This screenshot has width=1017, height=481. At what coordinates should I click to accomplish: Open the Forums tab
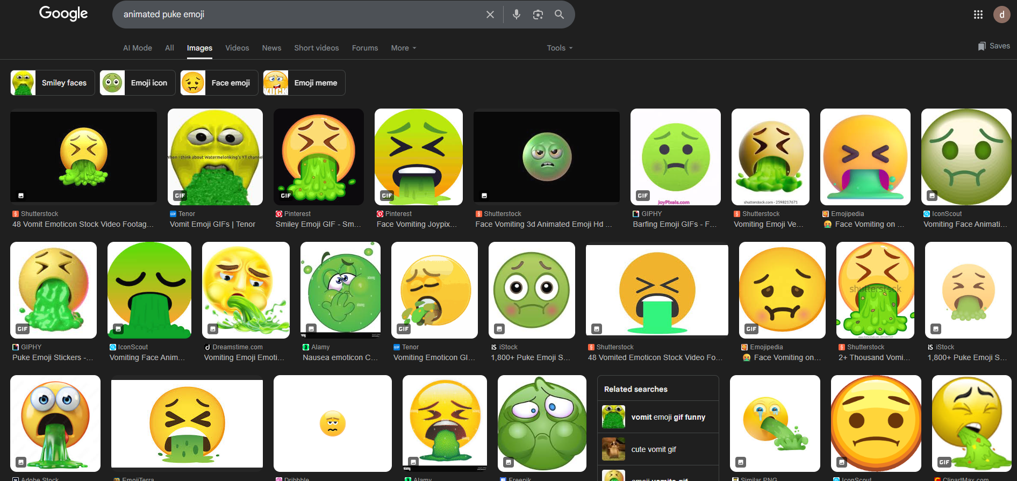365,48
